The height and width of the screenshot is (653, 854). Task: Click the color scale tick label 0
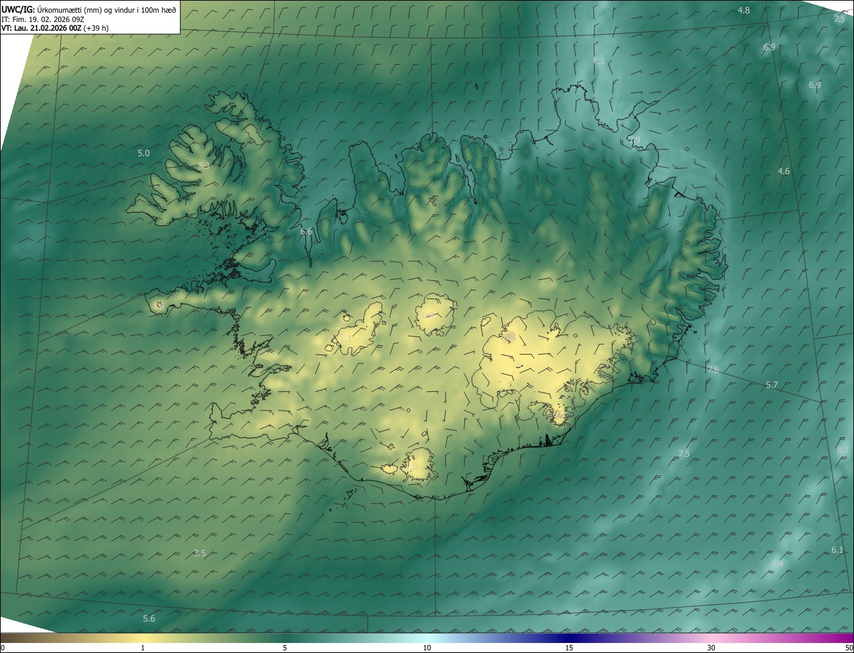(x=3, y=648)
